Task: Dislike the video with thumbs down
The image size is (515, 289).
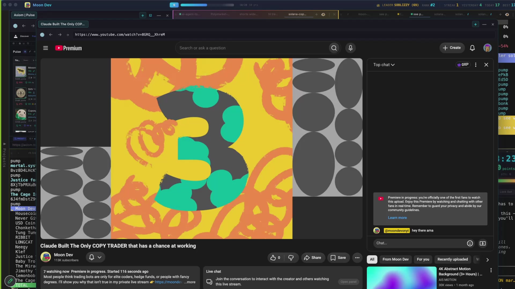Action: (x=291, y=258)
